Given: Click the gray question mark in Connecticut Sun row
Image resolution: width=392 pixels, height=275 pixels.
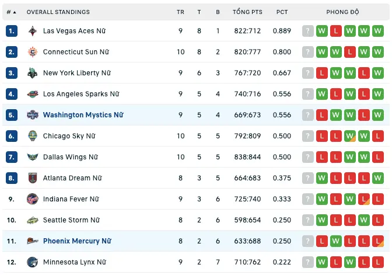Looking at the screenshot, I should coord(308,52).
